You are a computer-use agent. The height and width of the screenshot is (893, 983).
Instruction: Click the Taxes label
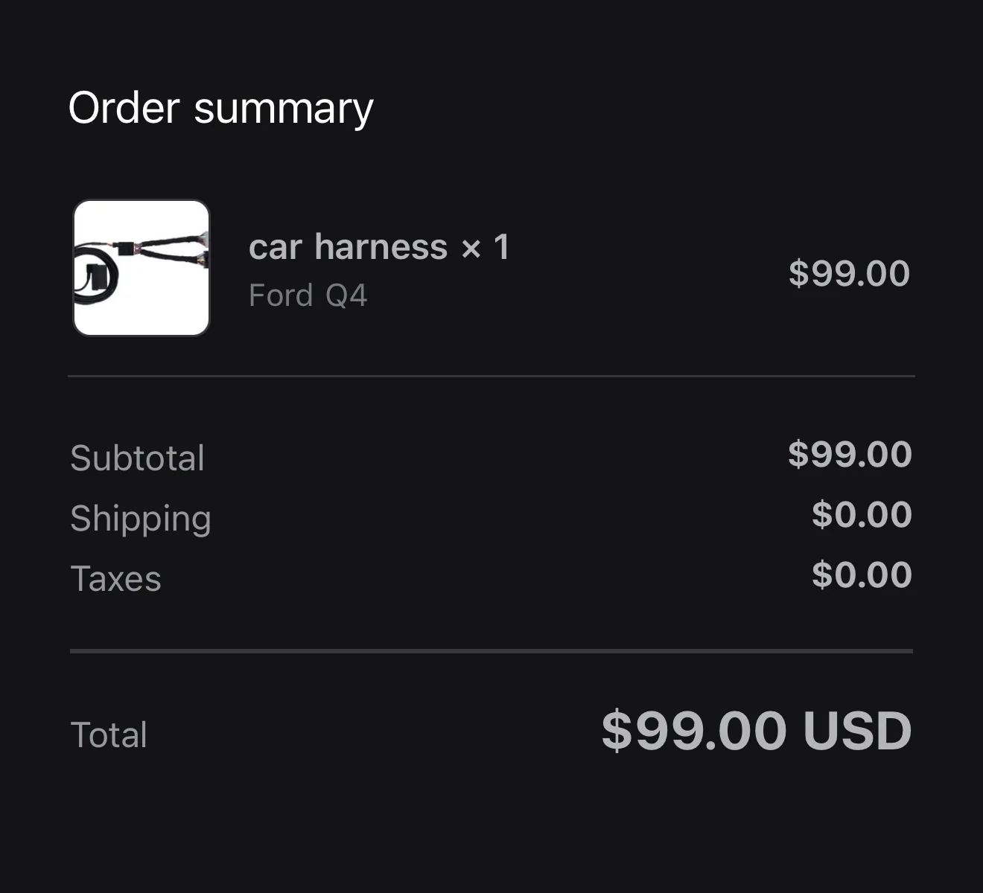[115, 579]
